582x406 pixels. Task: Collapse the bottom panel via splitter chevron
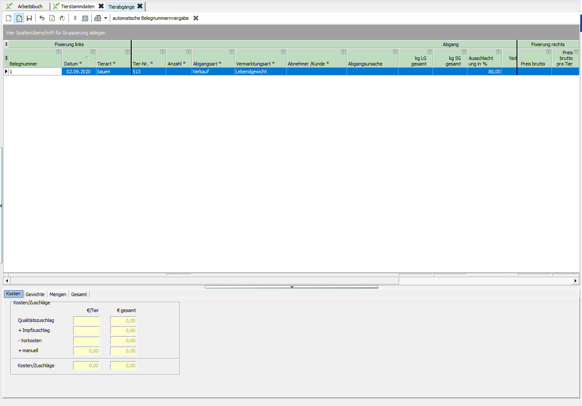(x=291, y=287)
